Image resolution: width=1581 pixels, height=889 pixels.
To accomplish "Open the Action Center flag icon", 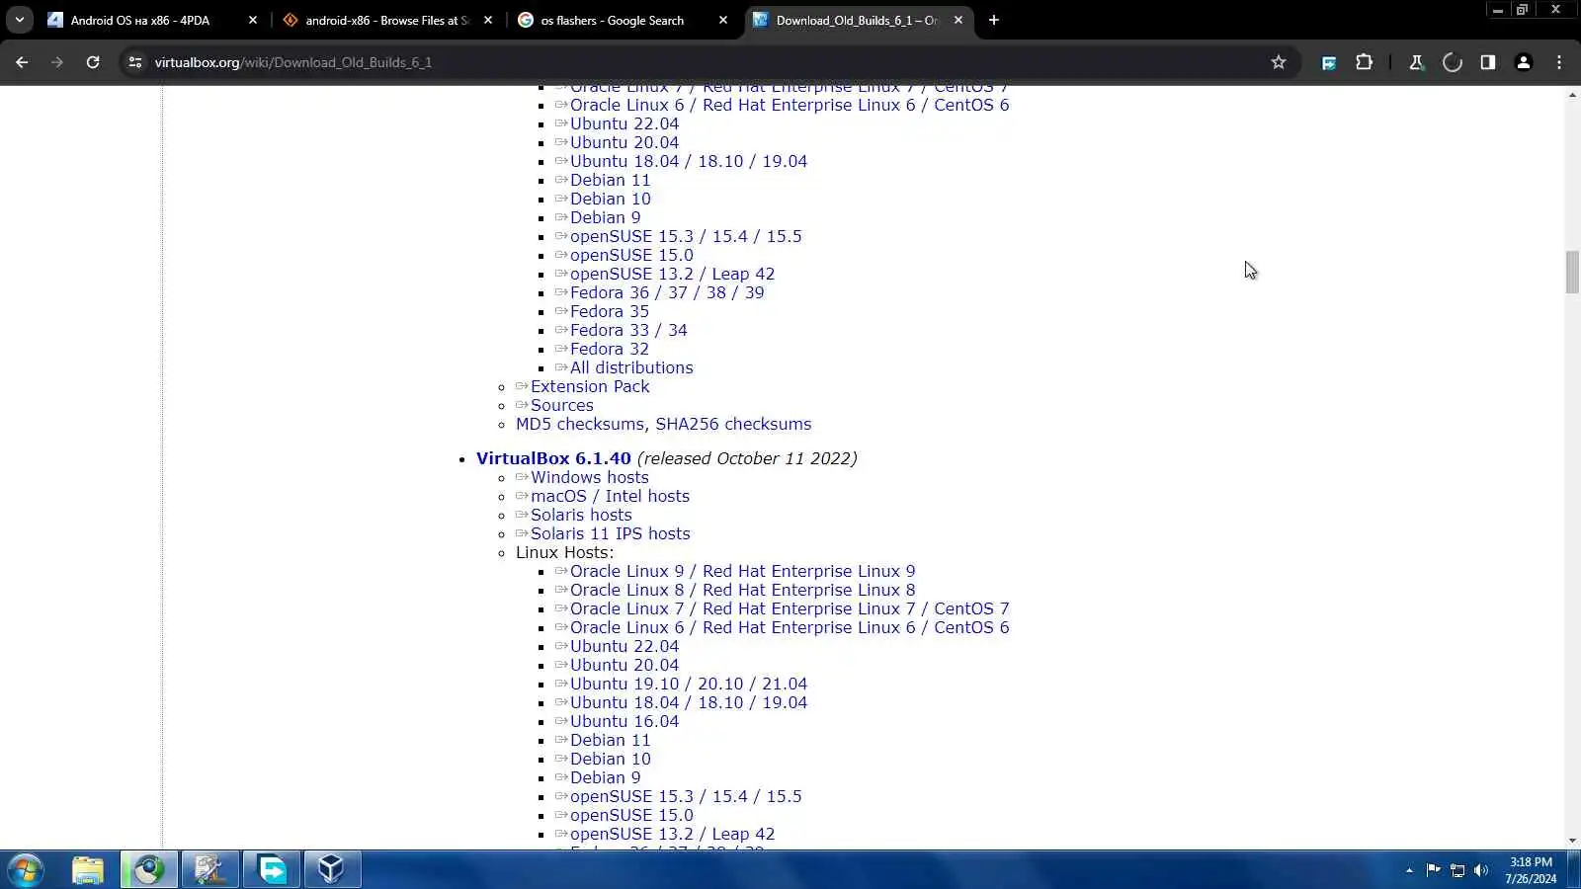I will point(1433,870).
